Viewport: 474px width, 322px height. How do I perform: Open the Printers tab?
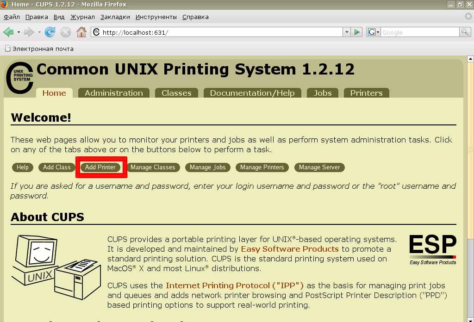(366, 93)
